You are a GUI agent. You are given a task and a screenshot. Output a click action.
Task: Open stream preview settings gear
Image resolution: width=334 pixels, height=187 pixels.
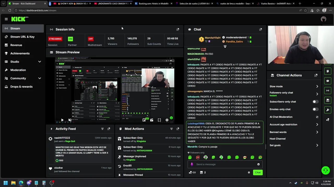pyautogui.click(x=167, y=120)
